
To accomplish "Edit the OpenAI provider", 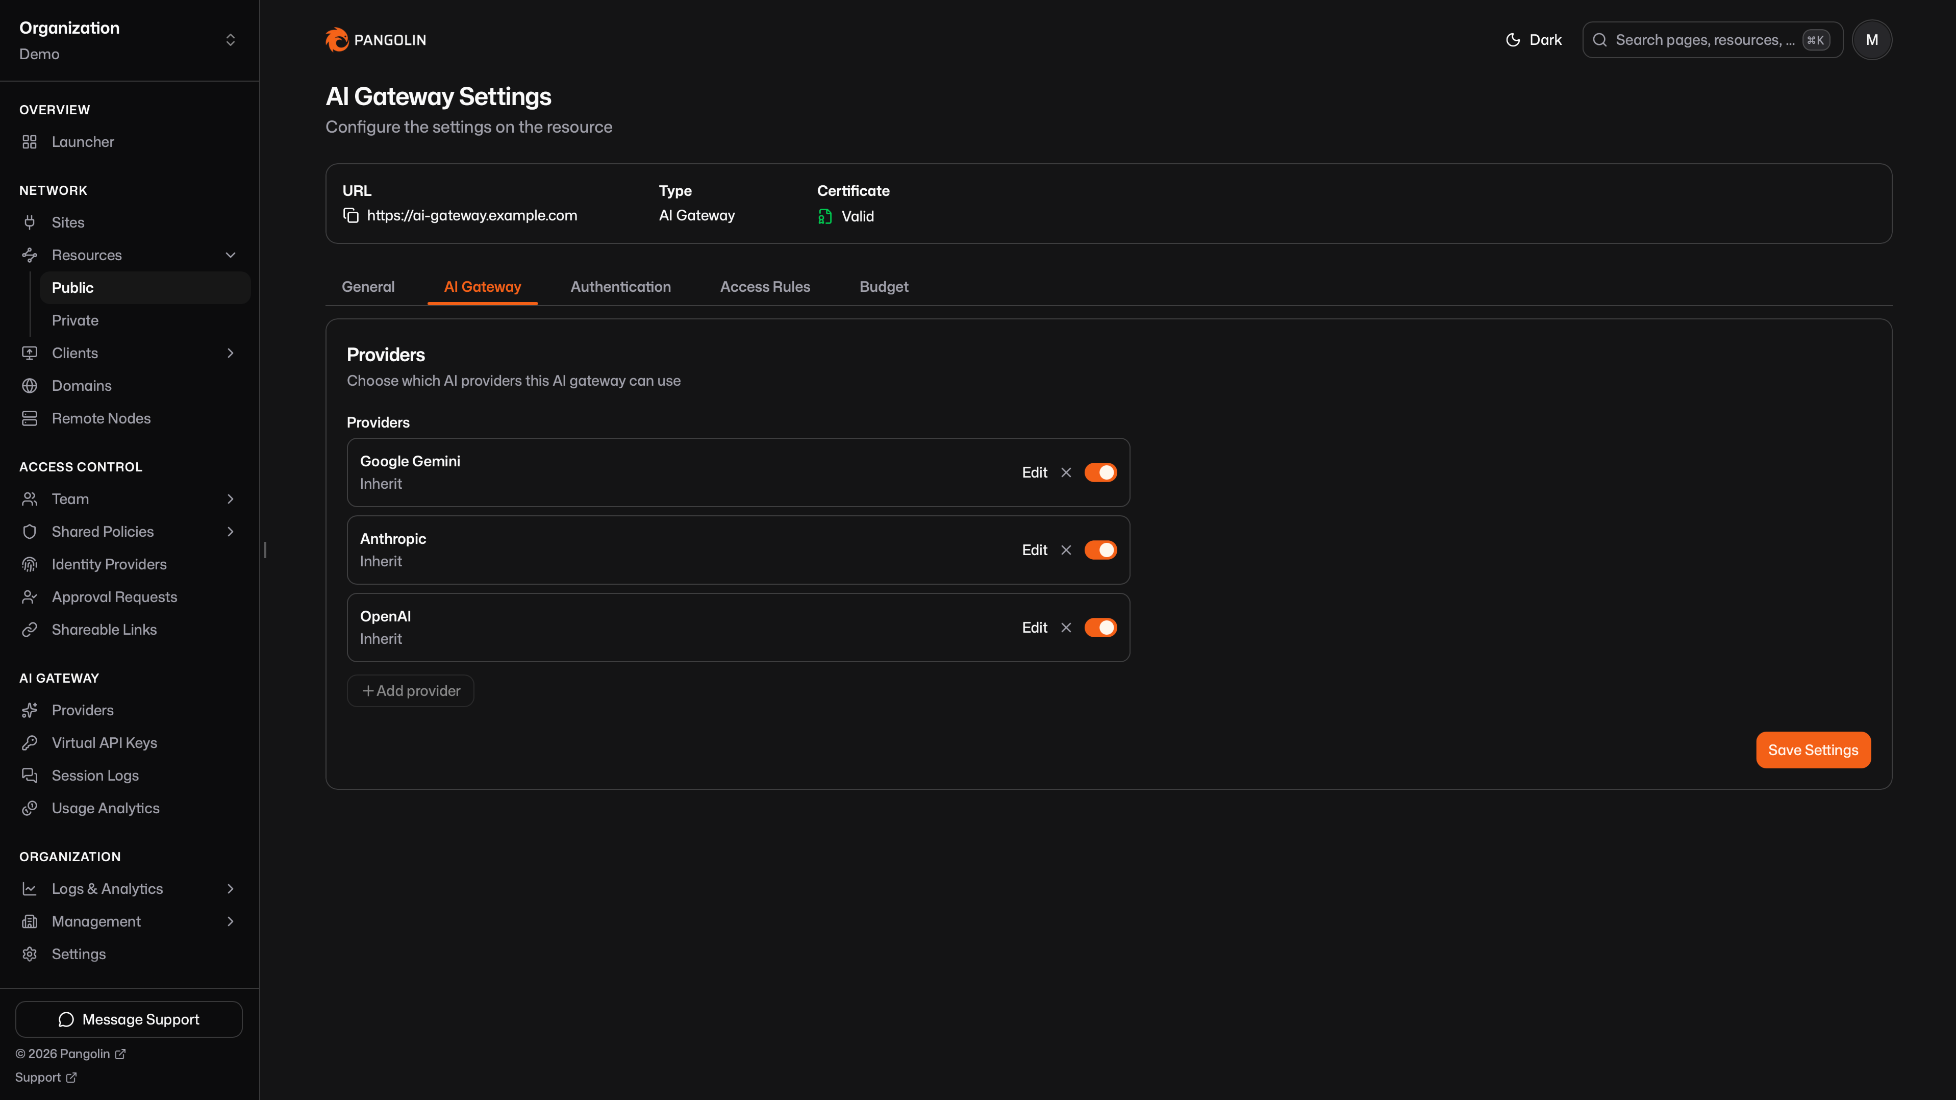I will [x=1034, y=627].
